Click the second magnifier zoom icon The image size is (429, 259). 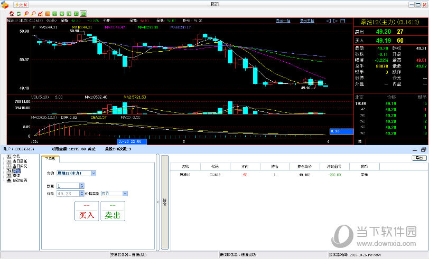33,13
